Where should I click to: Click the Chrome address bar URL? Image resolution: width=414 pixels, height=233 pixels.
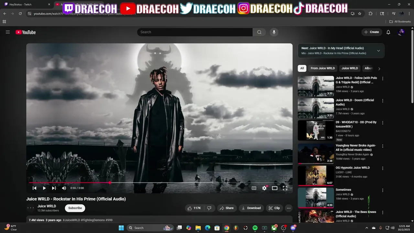coord(84,14)
